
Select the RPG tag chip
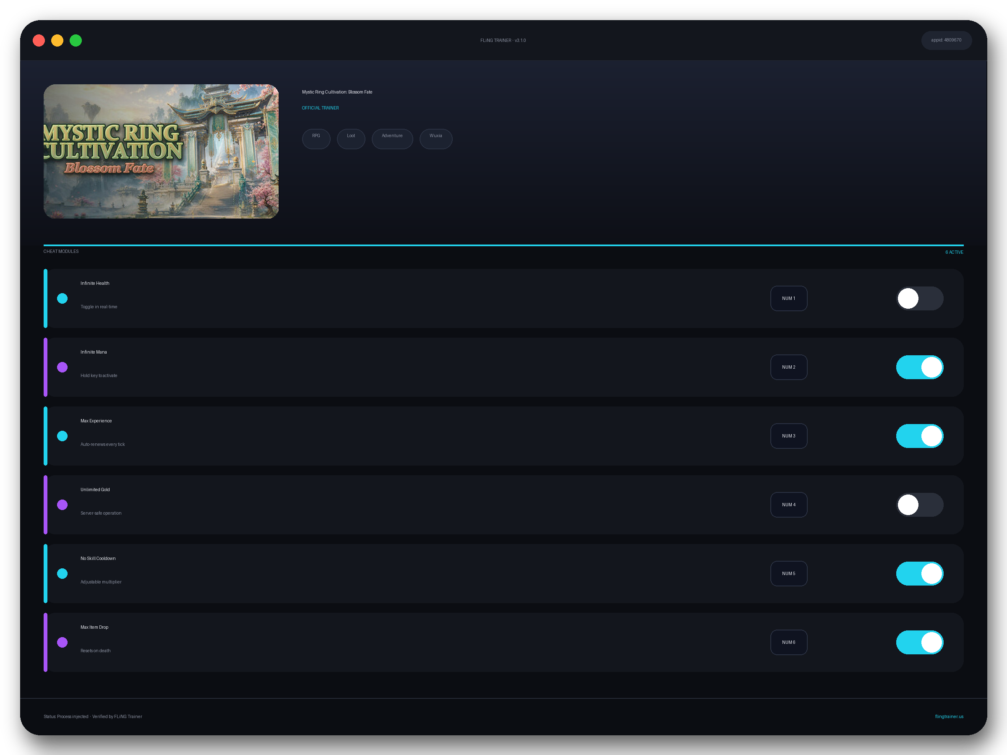(x=316, y=139)
